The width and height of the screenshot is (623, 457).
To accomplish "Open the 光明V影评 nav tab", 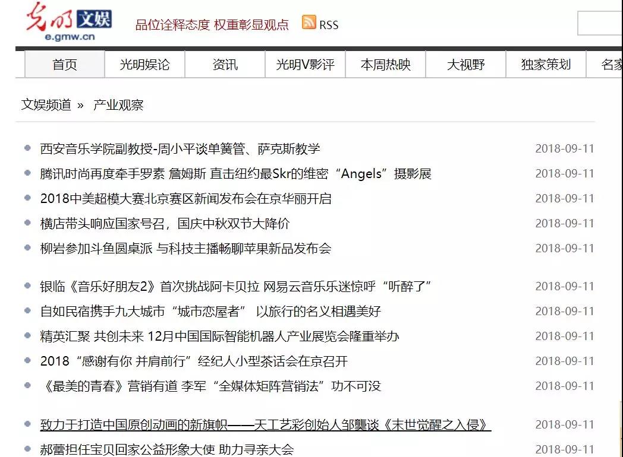I will (305, 64).
